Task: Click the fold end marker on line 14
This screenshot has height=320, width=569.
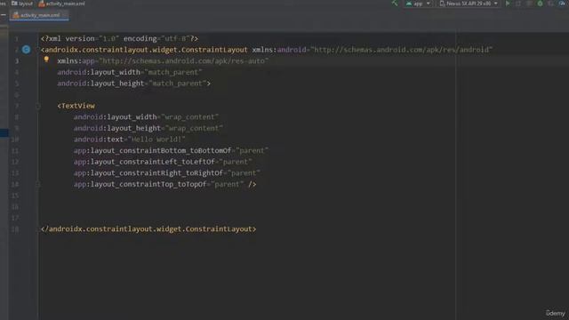Action: [37, 184]
